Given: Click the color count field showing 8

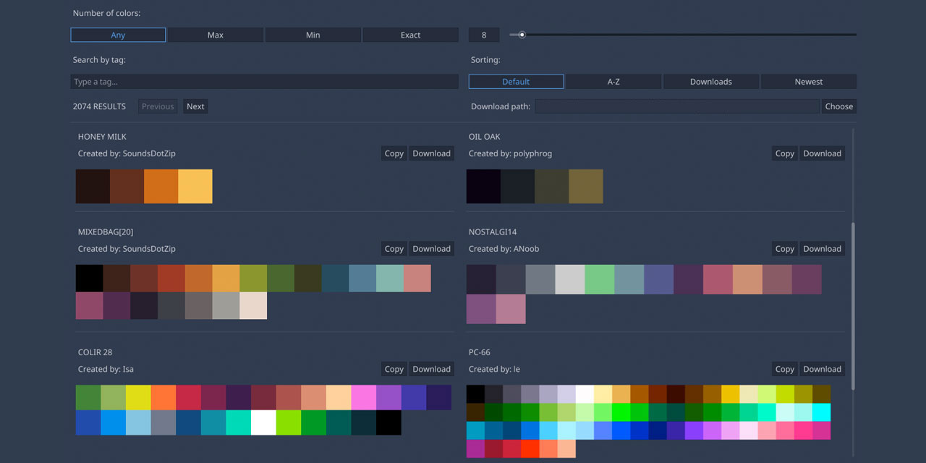Looking at the screenshot, I should [484, 35].
